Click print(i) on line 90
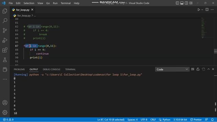Image resolution: width=217 pixels, height=122 pixels. (x=36, y=58)
